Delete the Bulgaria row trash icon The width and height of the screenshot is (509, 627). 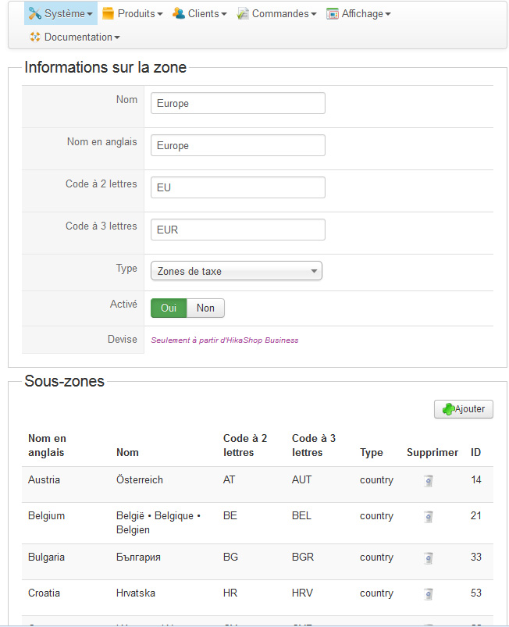pos(428,558)
